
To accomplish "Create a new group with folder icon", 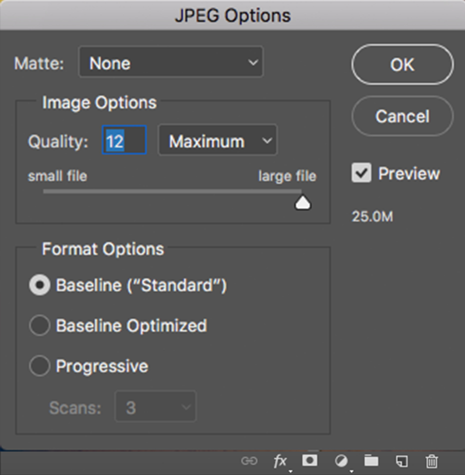I will (x=371, y=461).
